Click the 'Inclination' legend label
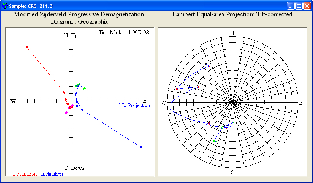The height and width of the screenshot is (183, 313). pyautogui.click(x=52, y=174)
